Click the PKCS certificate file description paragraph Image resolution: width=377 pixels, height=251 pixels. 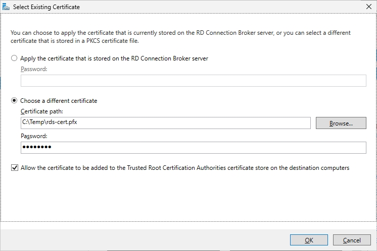(x=180, y=37)
